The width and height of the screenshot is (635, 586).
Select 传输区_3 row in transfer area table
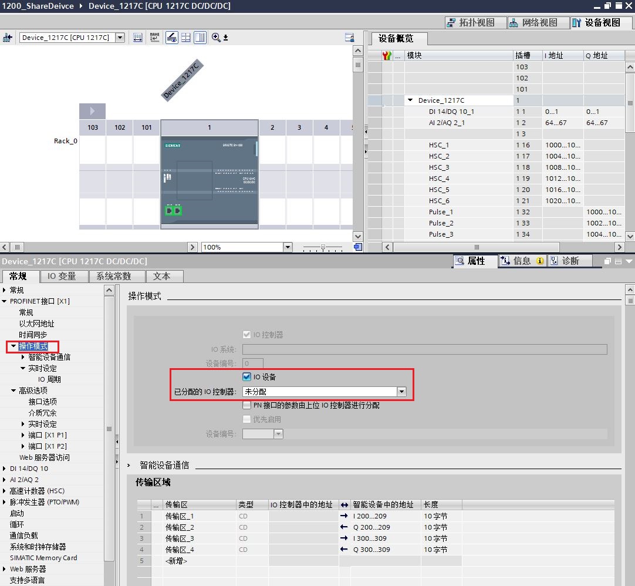[x=376, y=538]
